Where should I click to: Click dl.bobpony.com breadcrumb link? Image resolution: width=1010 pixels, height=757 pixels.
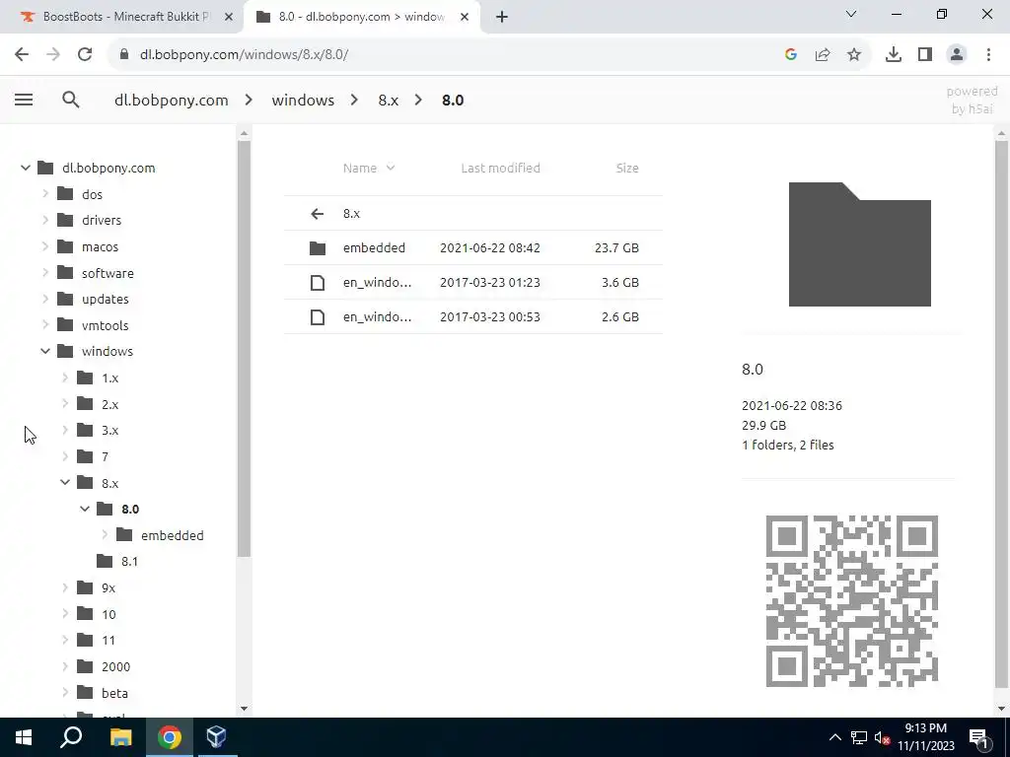pyautogui.click(x=172, y=100)
